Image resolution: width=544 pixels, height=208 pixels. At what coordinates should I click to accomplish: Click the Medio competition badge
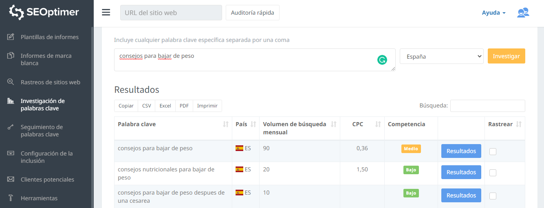point(411,149)
